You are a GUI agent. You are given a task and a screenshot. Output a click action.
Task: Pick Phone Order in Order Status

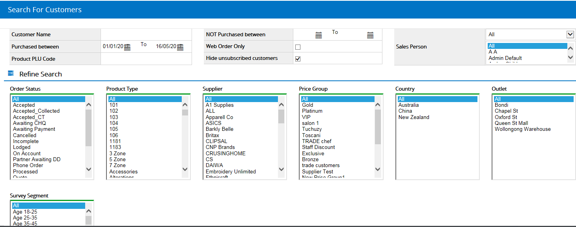(x=48, y=165)
